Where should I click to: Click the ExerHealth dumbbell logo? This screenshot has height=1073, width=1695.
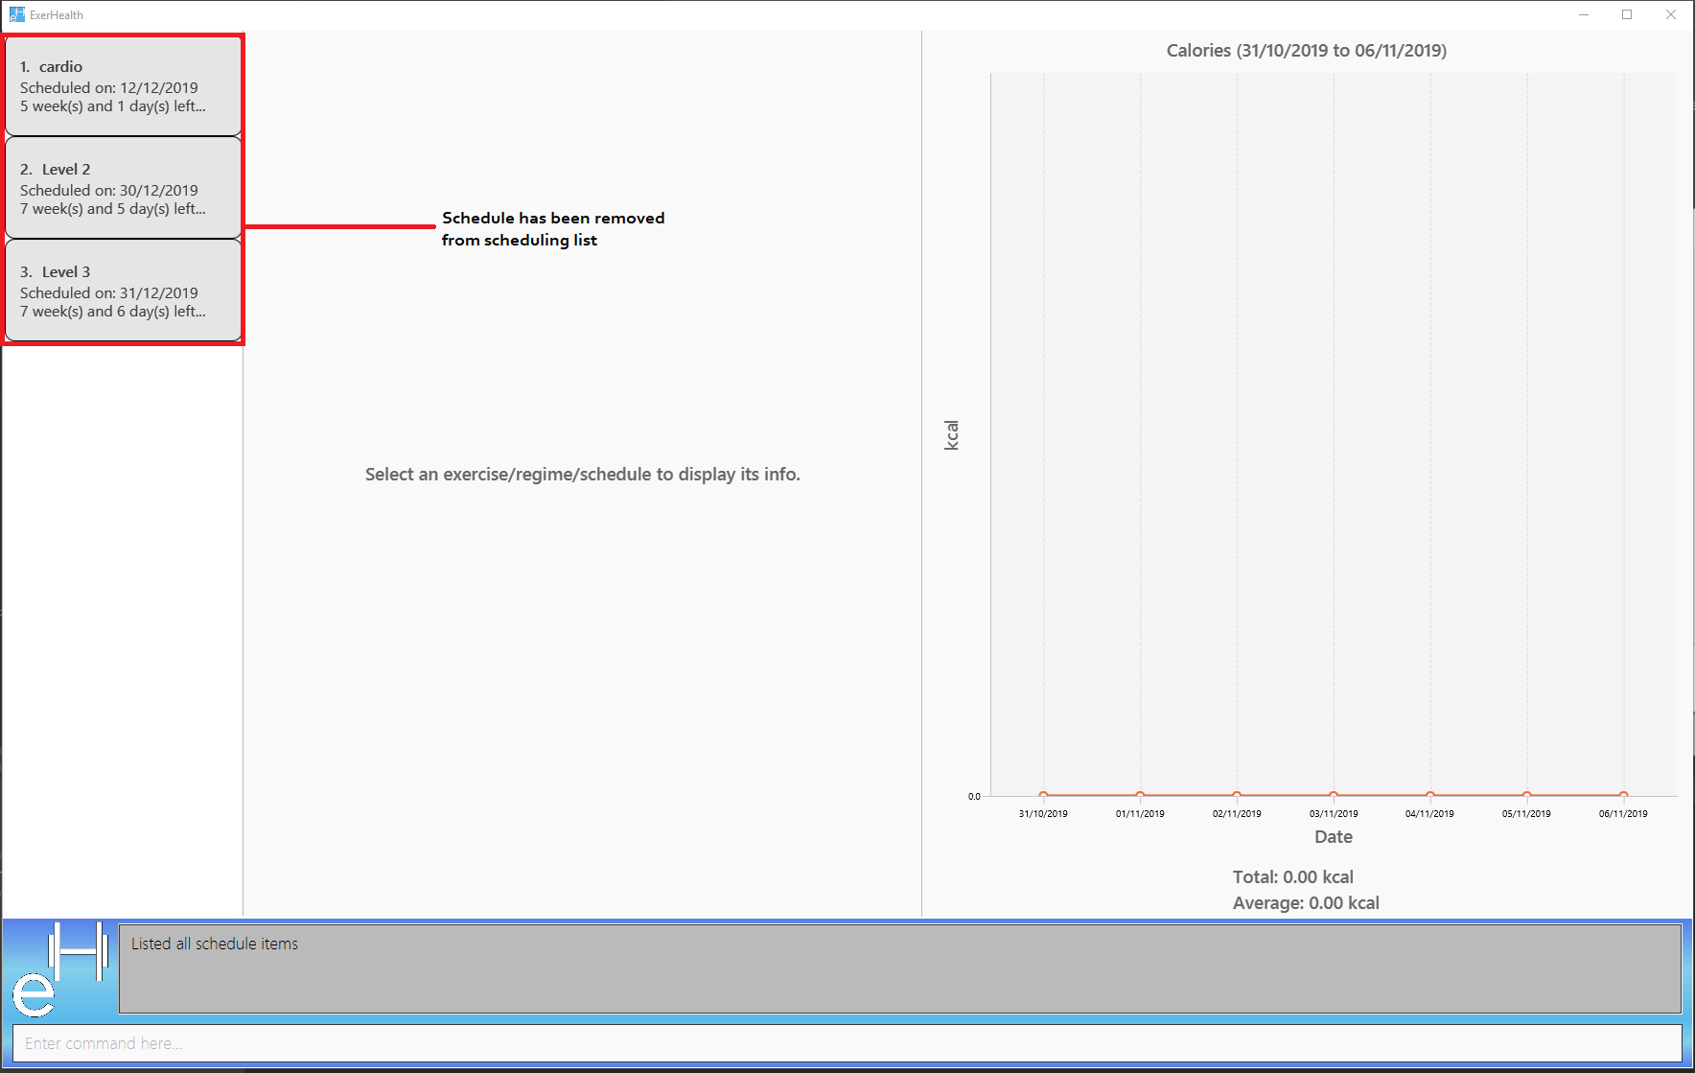pos(59,969)
